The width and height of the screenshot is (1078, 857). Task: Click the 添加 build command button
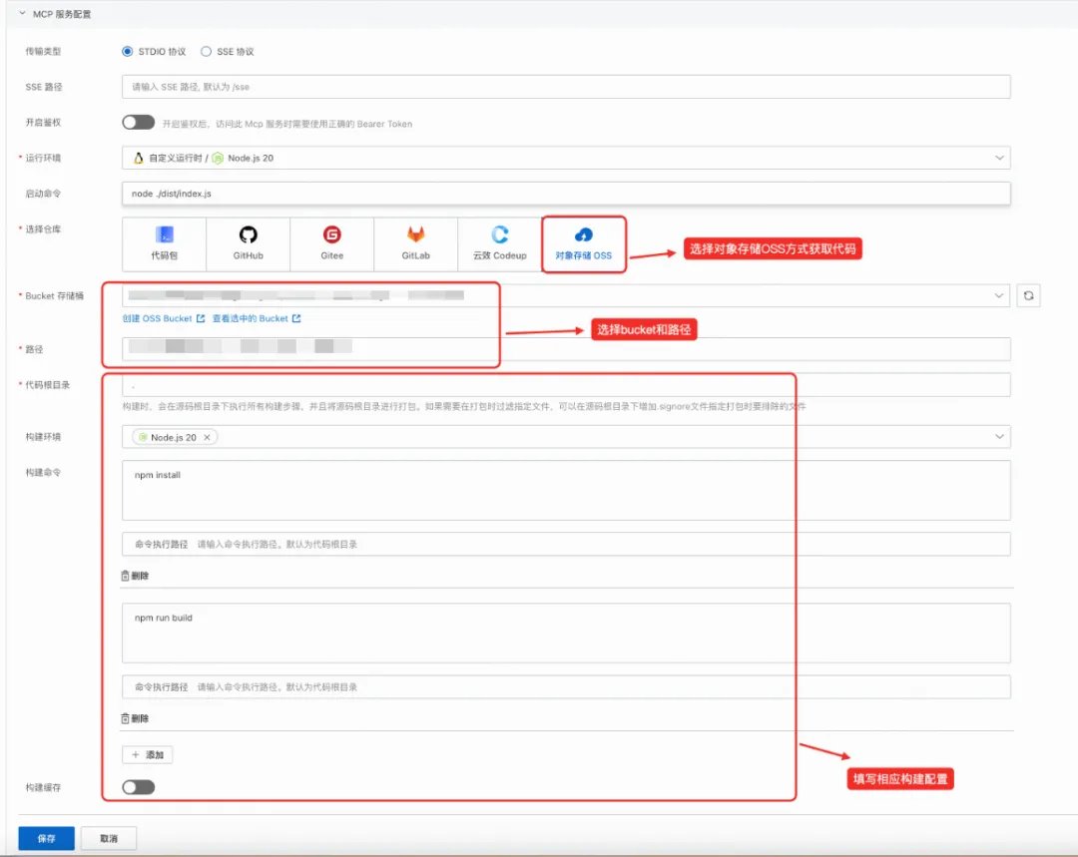point(147,754)
